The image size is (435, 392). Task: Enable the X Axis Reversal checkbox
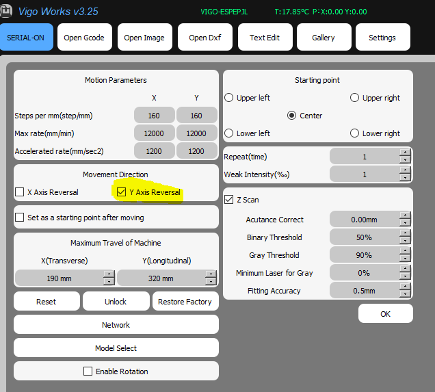tap(19, 192)
